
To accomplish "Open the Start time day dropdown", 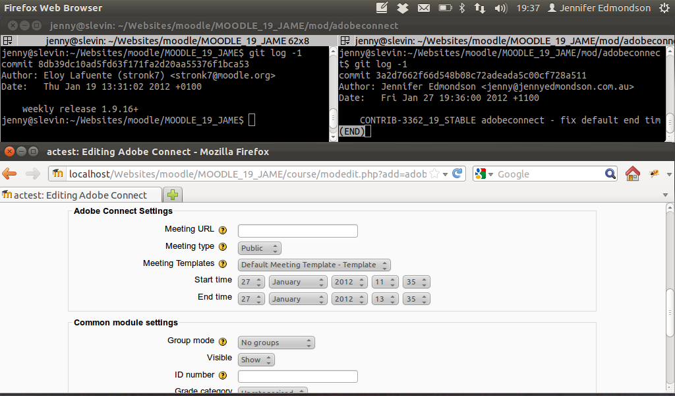I will pyautogui.click(x=251, y=282).
